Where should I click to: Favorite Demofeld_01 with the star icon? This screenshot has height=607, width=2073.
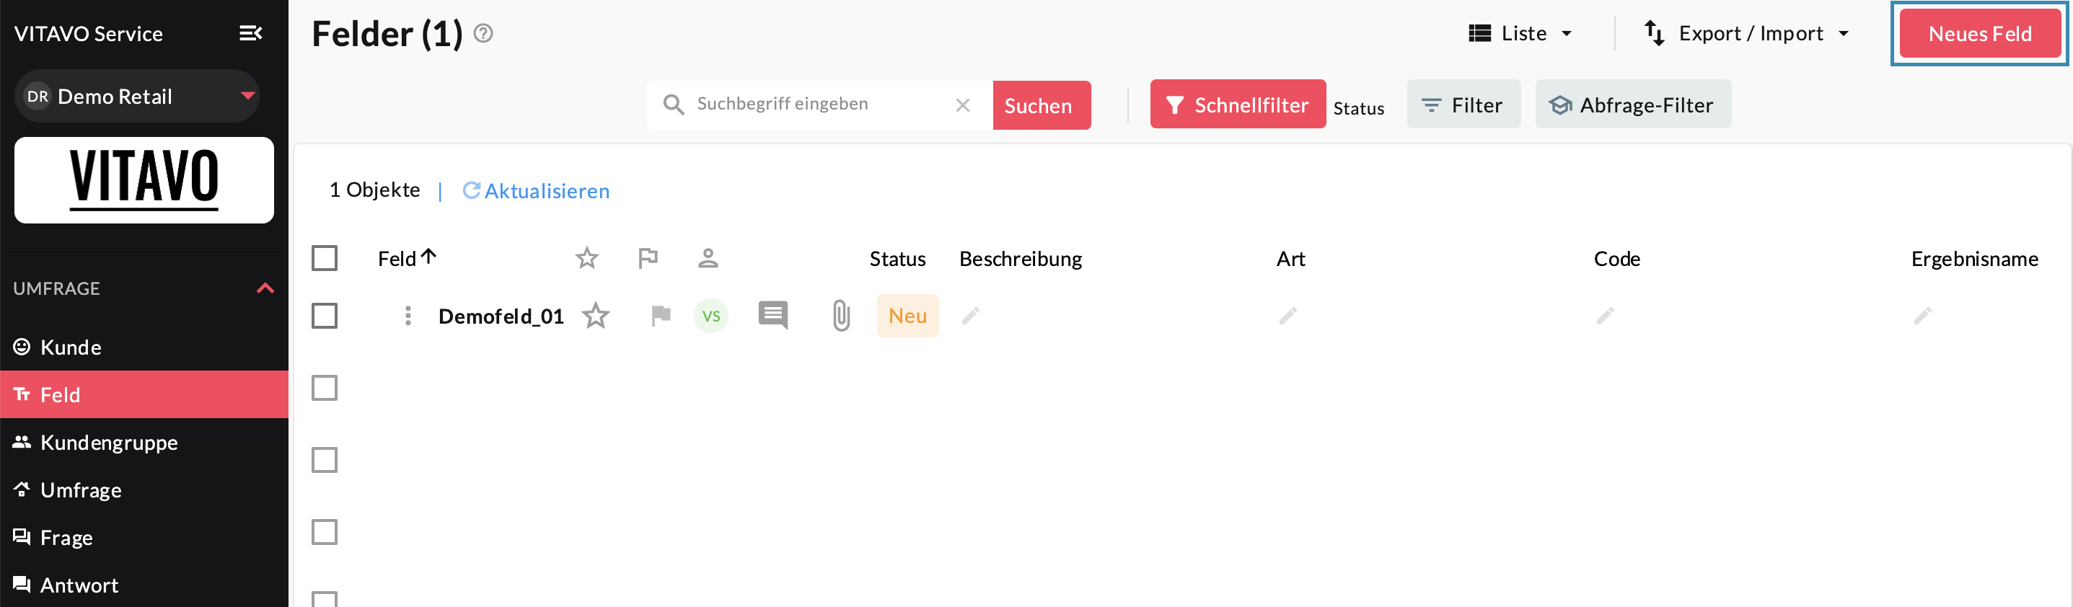coord(596,316)
